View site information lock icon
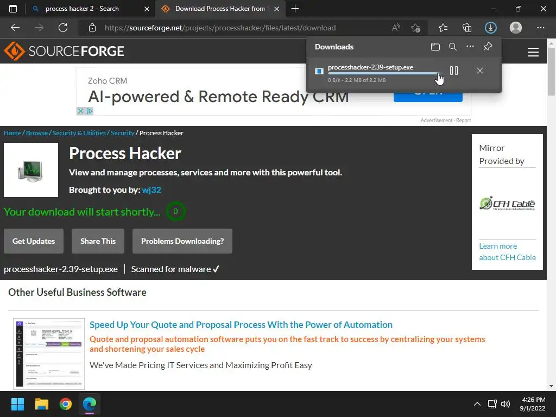 pos(92,28)
